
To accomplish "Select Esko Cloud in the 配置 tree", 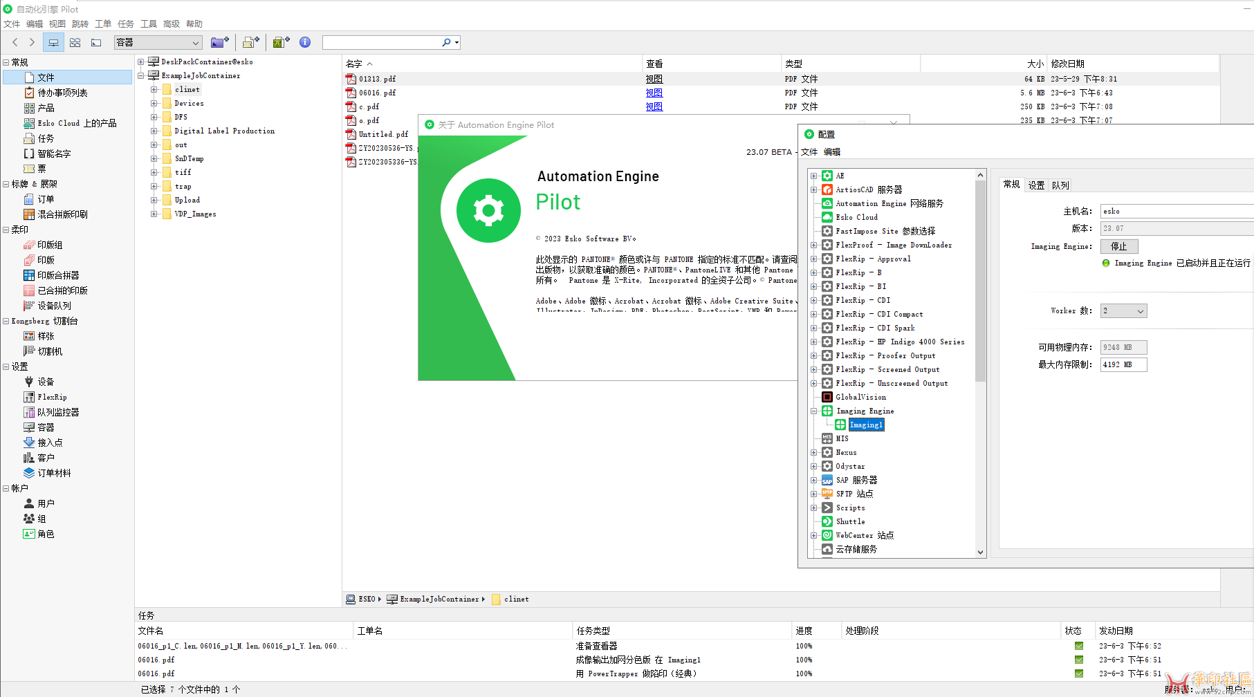I will click(856, 217).
